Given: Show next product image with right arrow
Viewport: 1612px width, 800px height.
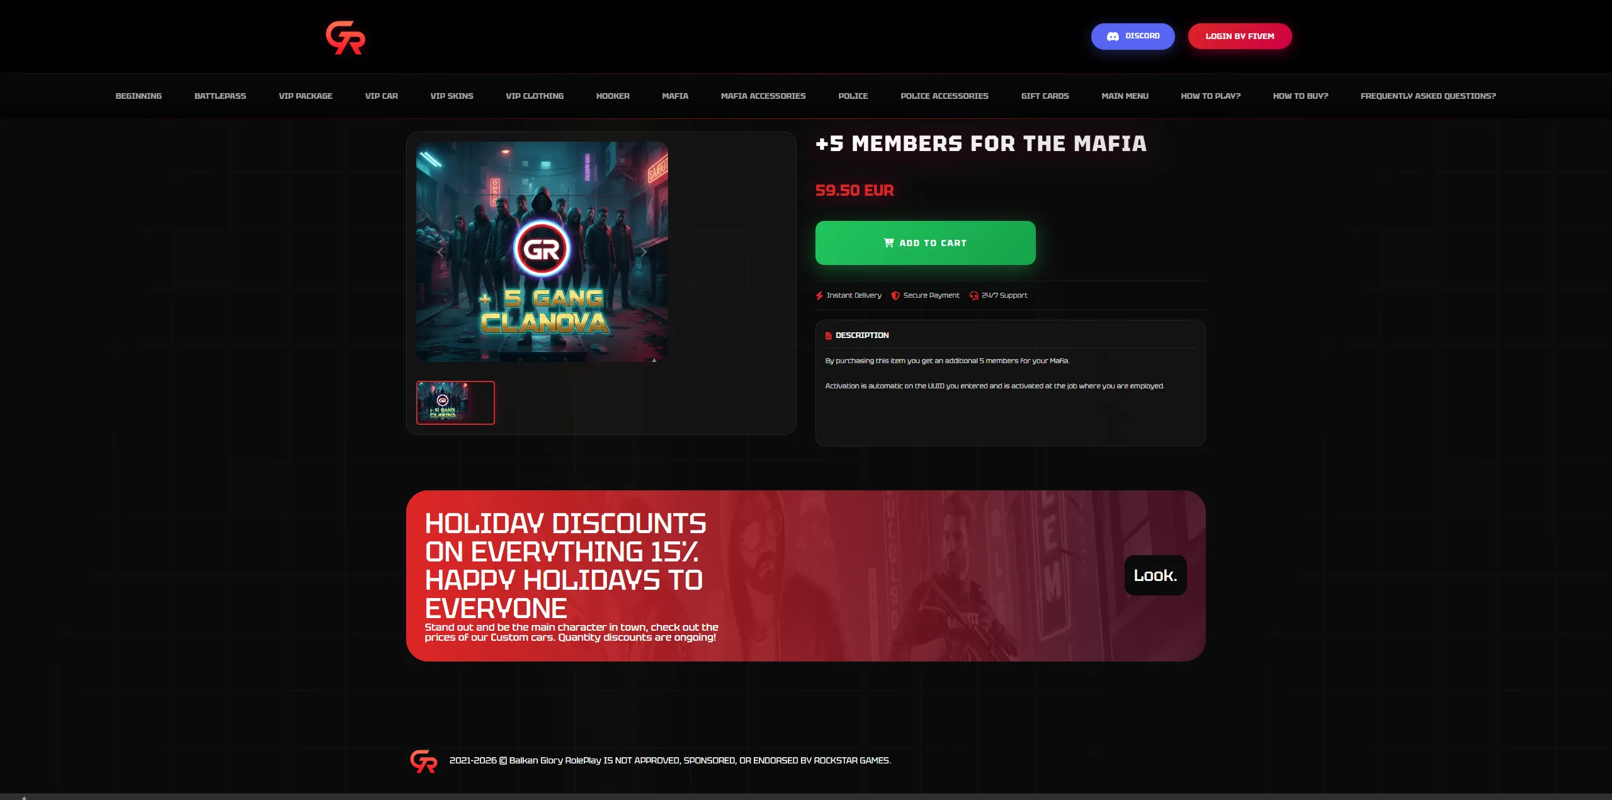Looking at the screenshot, I should [644, 252].
